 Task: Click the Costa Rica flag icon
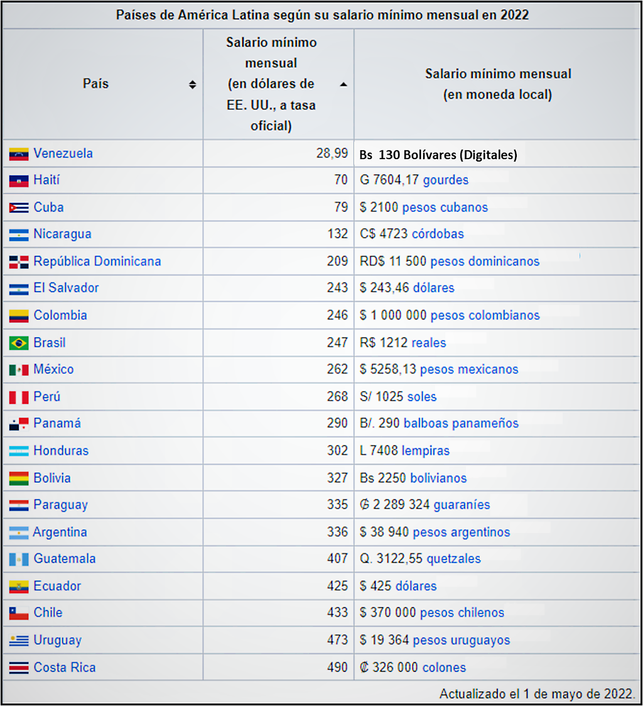click(x=19, y=668)
